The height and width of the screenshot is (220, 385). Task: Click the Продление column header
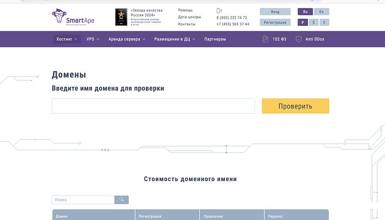pyautogui.click(x=232, y=215)
